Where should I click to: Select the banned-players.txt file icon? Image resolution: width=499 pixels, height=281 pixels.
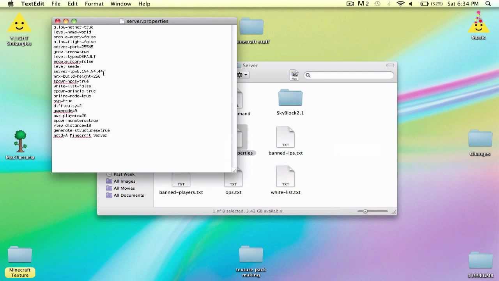pyautogui.click(x=181, y=180)
